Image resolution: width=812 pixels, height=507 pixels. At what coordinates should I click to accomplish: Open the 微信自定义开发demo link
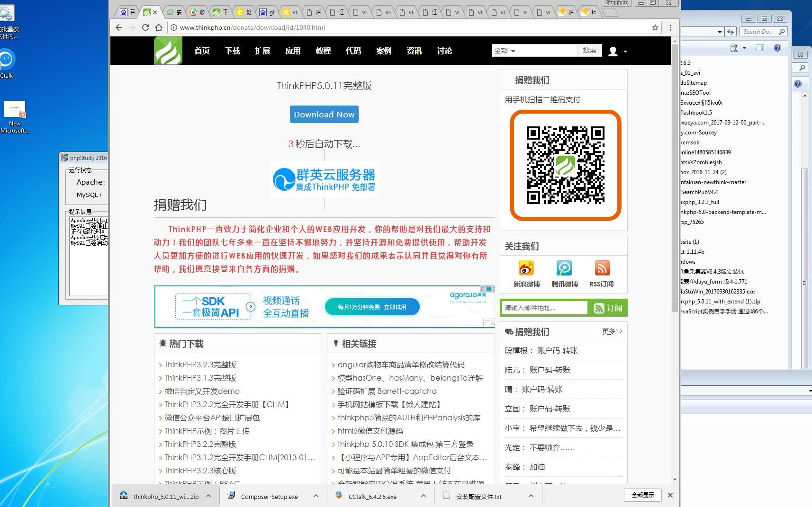(x=202, y=391)
